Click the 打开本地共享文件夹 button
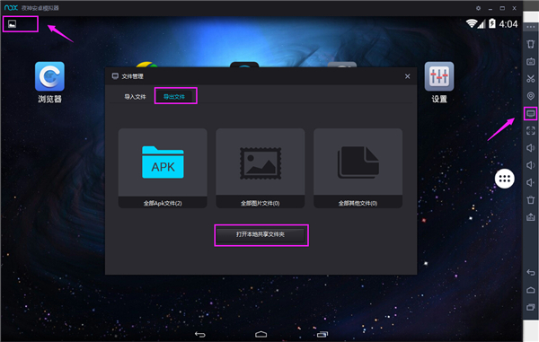Screen dimensions: 539x342 pyautogui.click(x=261, y=234)
